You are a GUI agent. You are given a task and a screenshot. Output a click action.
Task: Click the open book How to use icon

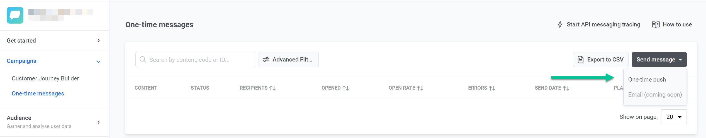click(x=656, y=24)
